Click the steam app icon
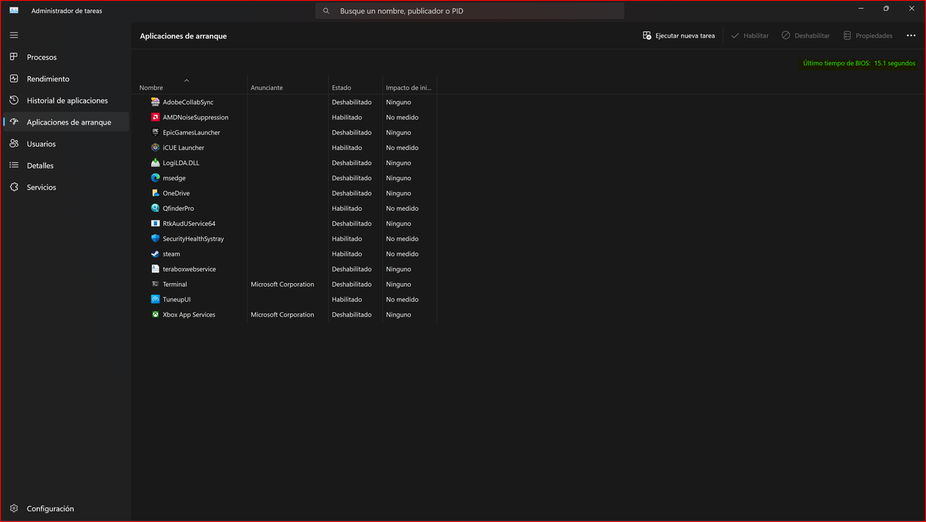 [x=156, y=254]
